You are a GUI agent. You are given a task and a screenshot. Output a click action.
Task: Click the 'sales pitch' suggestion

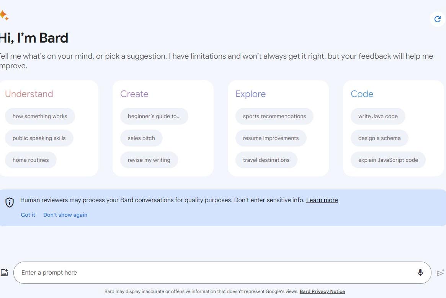point(141,138)
